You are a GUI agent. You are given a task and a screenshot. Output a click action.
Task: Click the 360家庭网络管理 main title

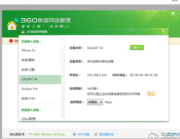(45, 20)
